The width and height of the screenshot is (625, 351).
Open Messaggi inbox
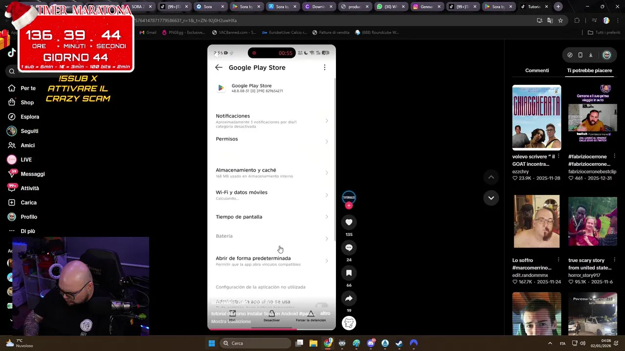(x=26, y=174)
